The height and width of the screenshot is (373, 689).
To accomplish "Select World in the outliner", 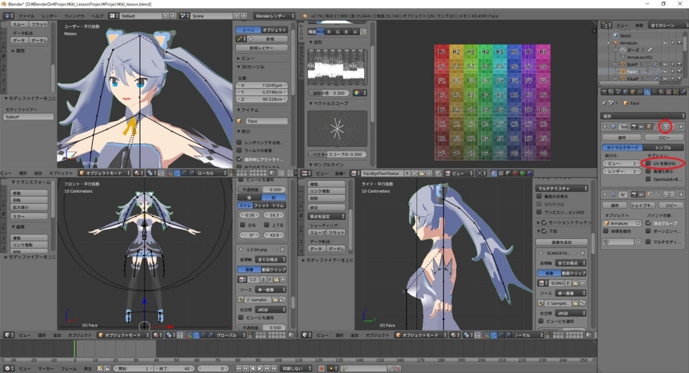I will [x=625, y=36].
